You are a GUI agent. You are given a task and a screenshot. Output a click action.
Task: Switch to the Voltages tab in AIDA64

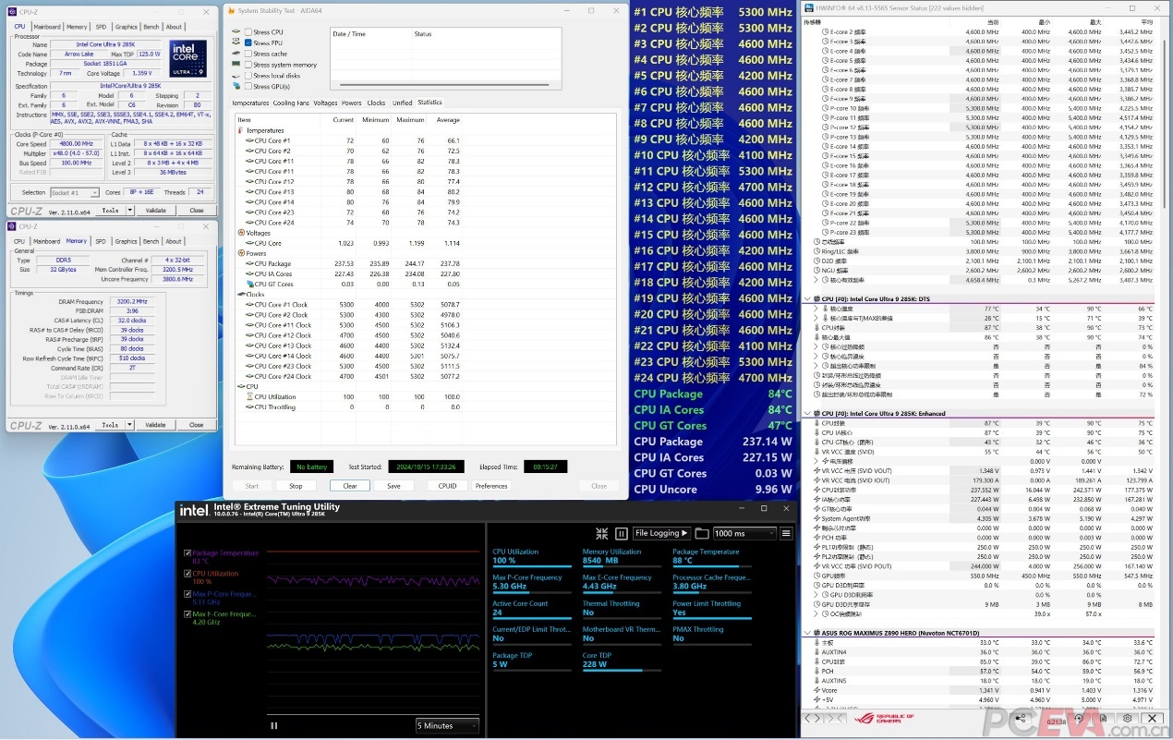(325, 103)
